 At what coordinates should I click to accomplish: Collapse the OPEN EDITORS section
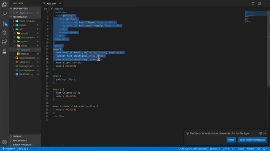[x=25, y=8]
